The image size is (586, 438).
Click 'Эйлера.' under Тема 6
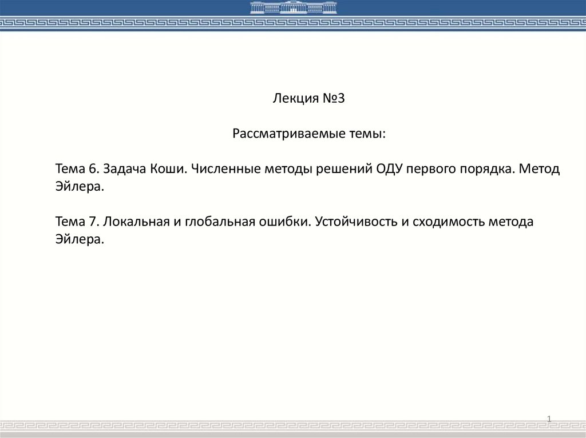click(80, 186)
